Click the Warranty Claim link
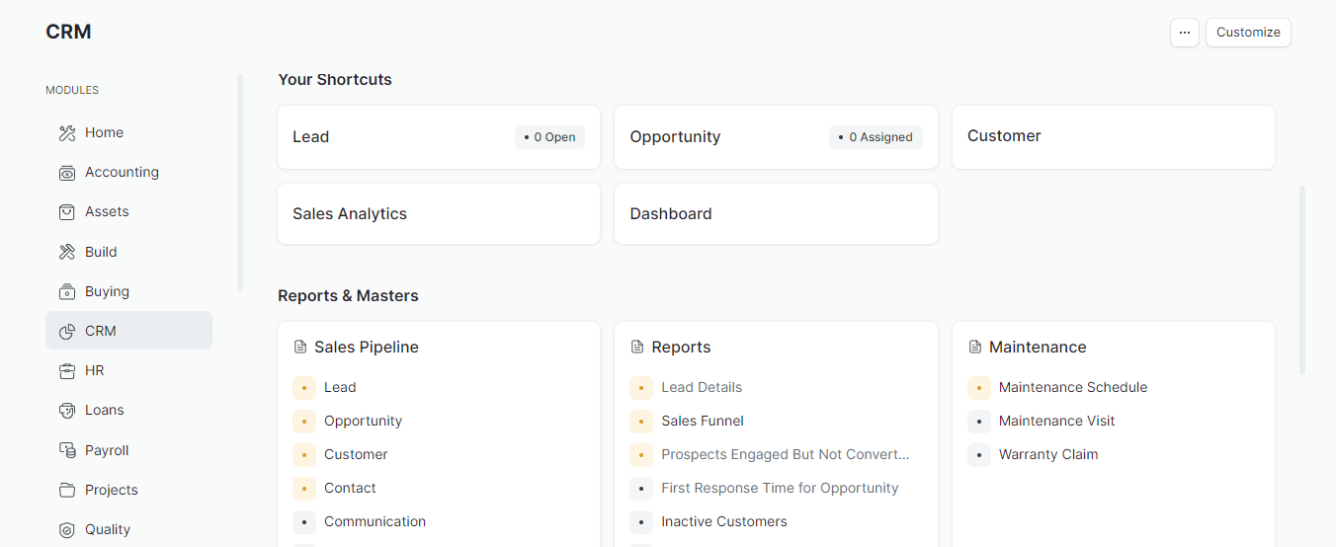The image size is (1336, 547). click(x=1047, y=454)
